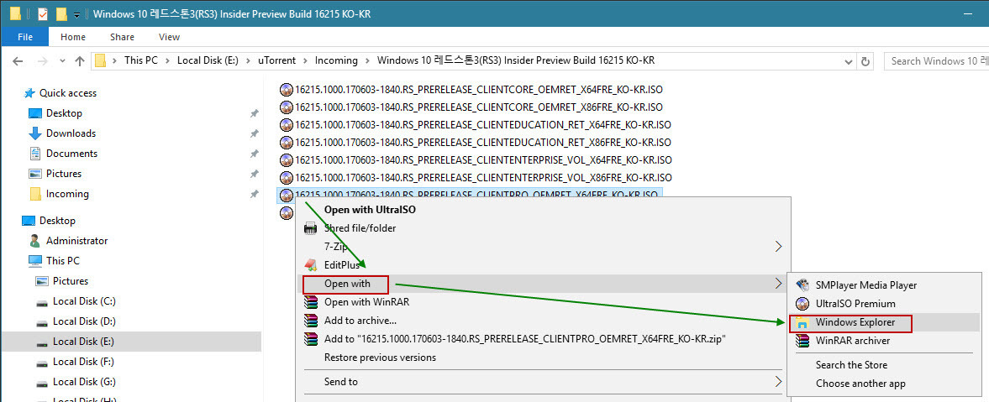989x402 pixels.
Task: Select Choose another app option
Action: [x=860, y=383]
